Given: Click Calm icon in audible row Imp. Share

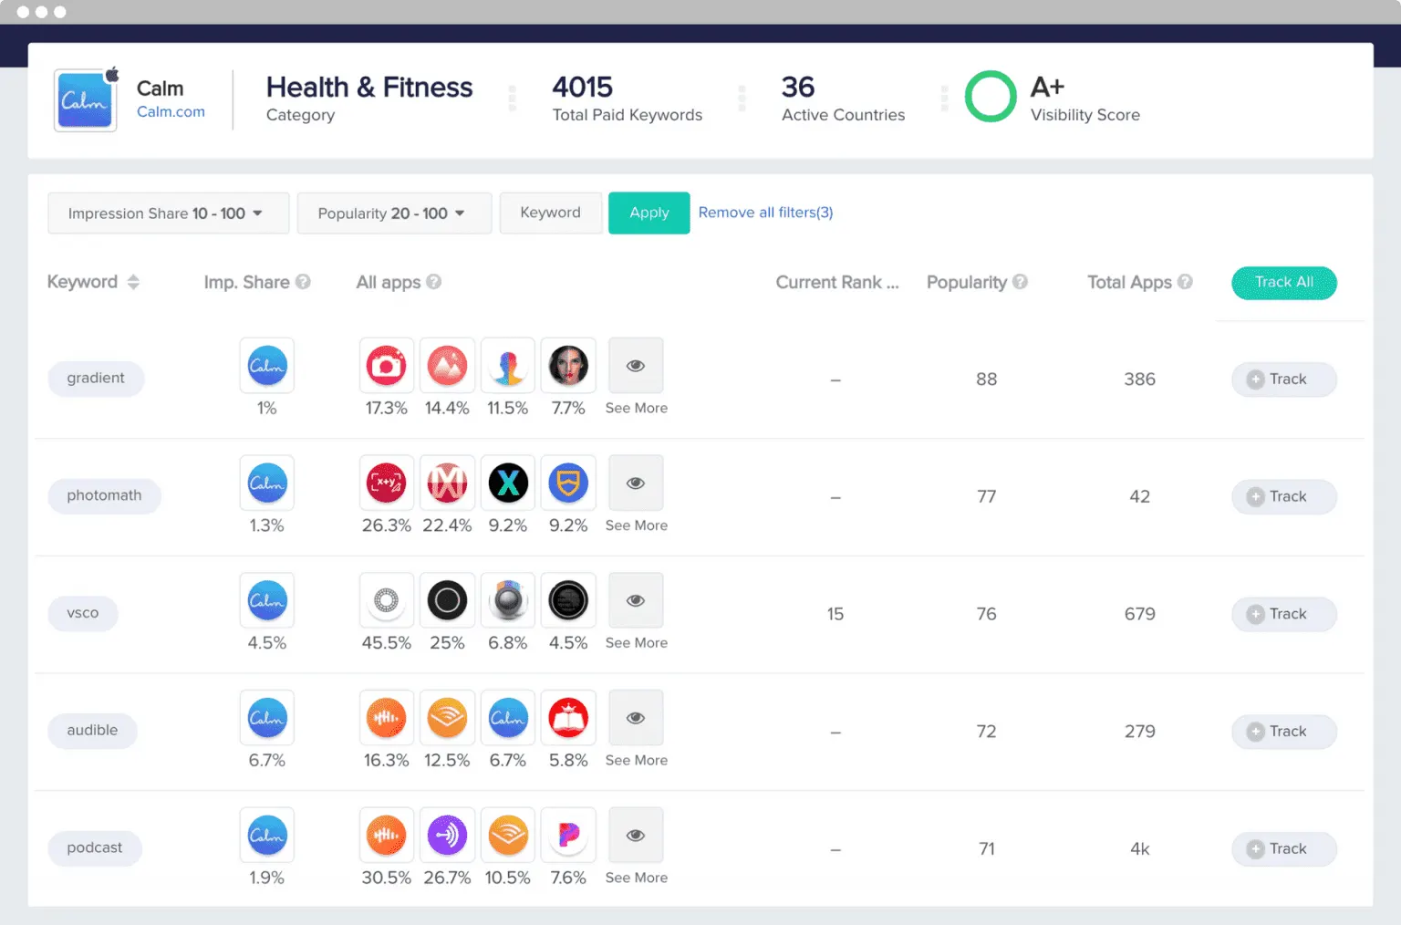Looking at the screenshot, I should tap(267, 718).
